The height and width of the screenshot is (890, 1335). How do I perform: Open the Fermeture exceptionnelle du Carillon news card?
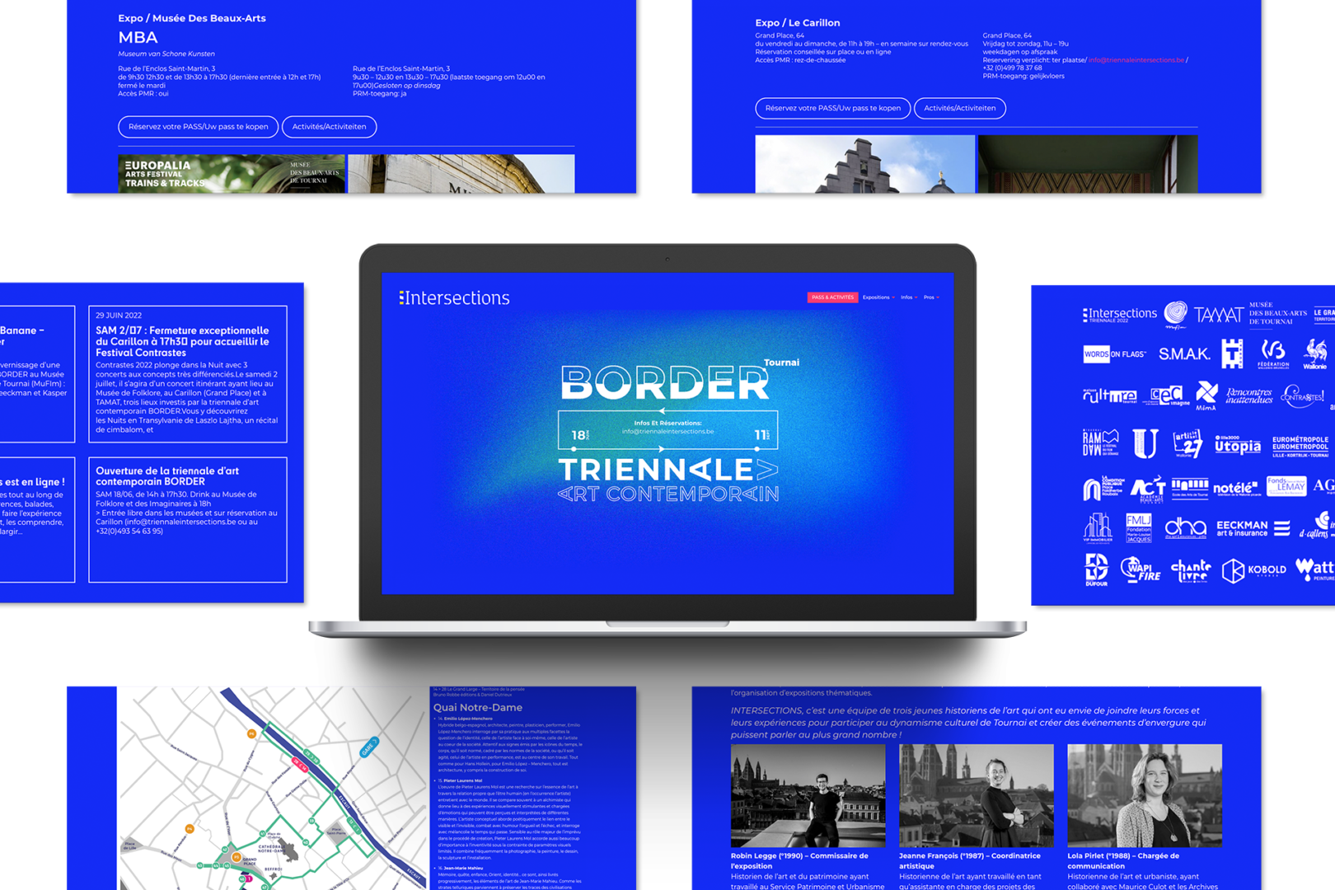tap(188, 374)
